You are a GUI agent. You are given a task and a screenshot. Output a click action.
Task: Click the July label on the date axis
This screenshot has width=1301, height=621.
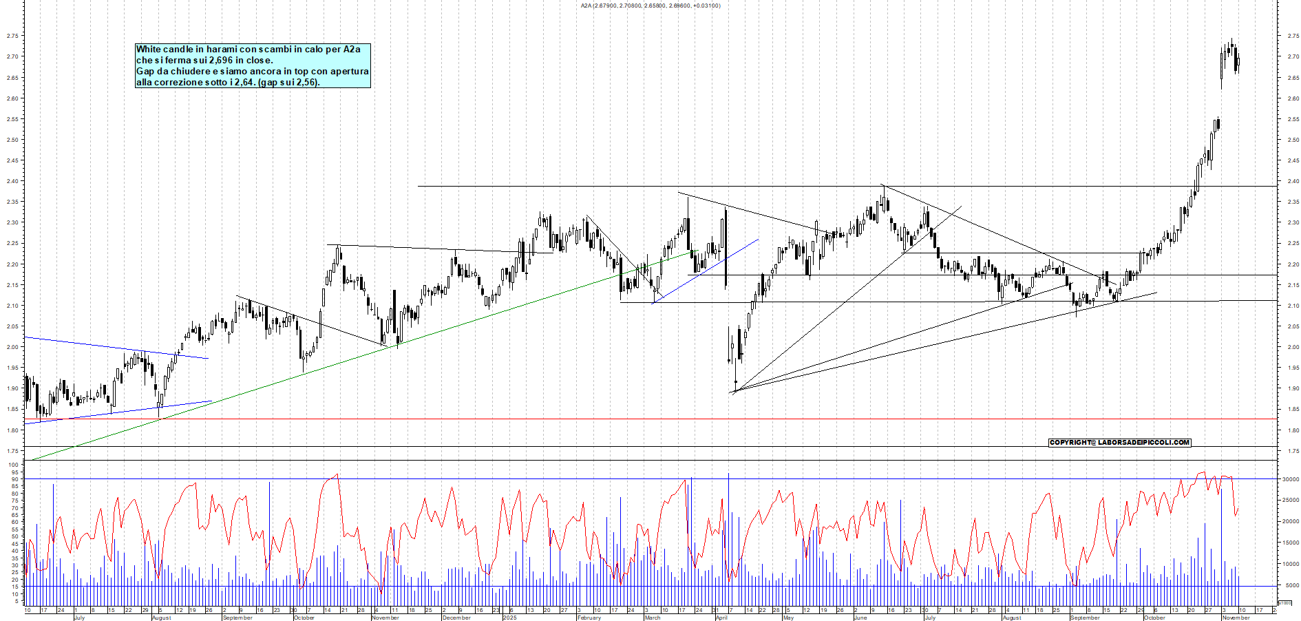click(79, 618)
